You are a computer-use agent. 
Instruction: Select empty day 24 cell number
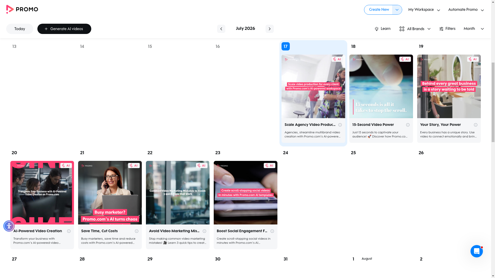pyautogui.click(x=285, y=153)
